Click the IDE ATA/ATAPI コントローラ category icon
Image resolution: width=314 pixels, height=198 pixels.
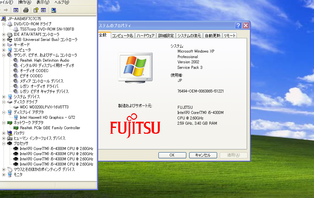coord(10,34)
